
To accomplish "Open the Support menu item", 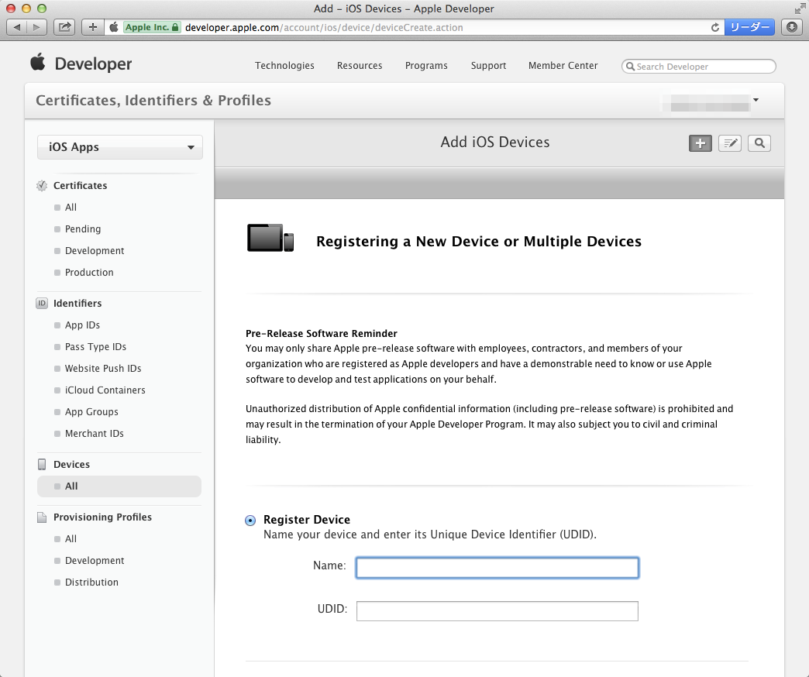I will tap(488, 66).
